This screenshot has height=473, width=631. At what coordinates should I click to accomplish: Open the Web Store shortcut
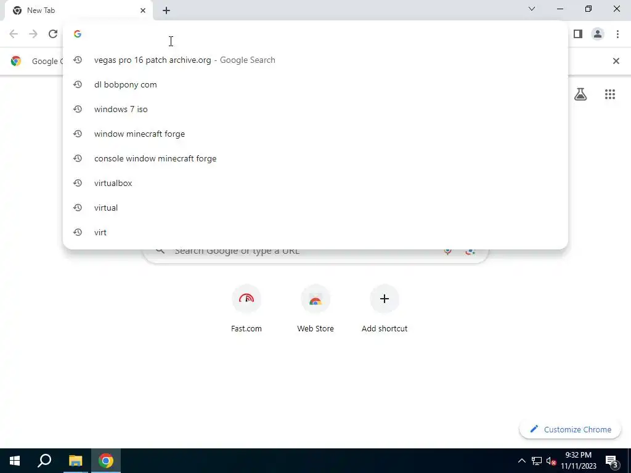pos(315,308)
